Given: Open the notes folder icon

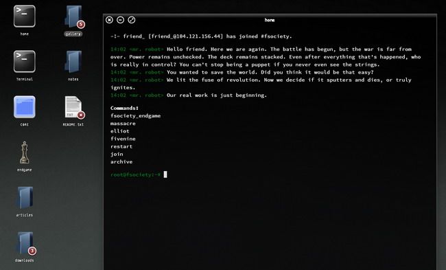Looking at the screenshot, I should (73, 62).
